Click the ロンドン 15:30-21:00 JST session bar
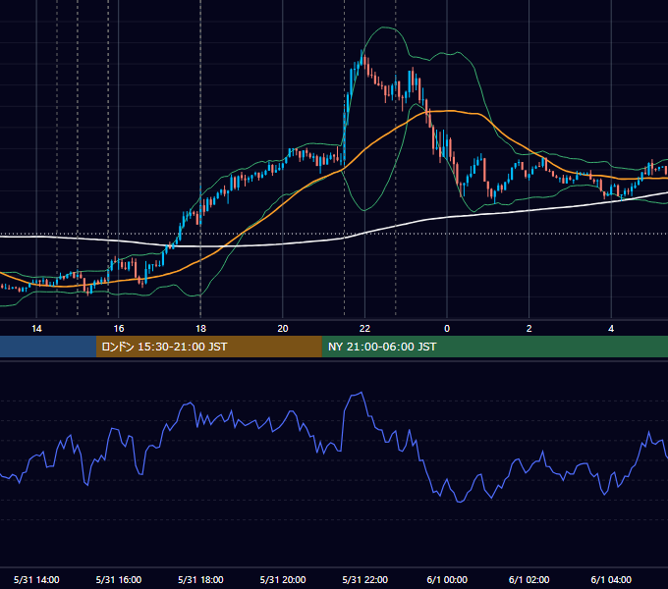 [x=208, y=347]
